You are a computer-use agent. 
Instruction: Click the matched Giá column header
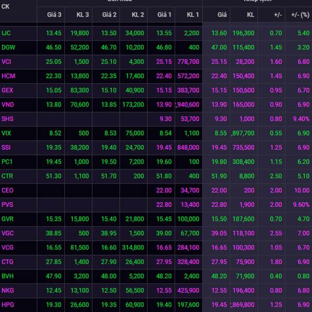pyautogui.click(x=222, y=15)
